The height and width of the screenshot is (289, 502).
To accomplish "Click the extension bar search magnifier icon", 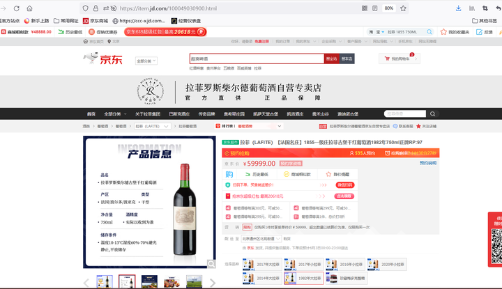I will (x=429, y=32).
